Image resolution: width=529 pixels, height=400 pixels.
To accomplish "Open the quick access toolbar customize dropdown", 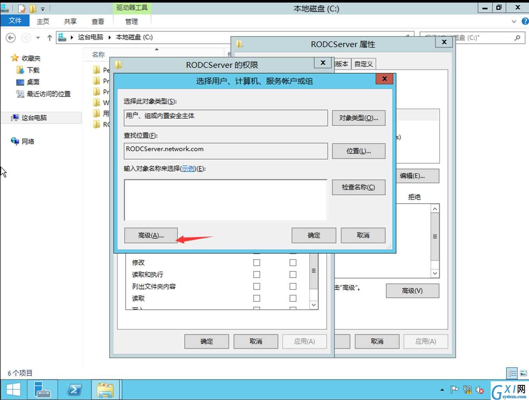I will [43, 9].
